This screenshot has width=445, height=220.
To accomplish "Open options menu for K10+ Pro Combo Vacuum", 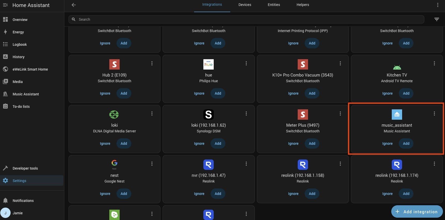I will point(340,63).
